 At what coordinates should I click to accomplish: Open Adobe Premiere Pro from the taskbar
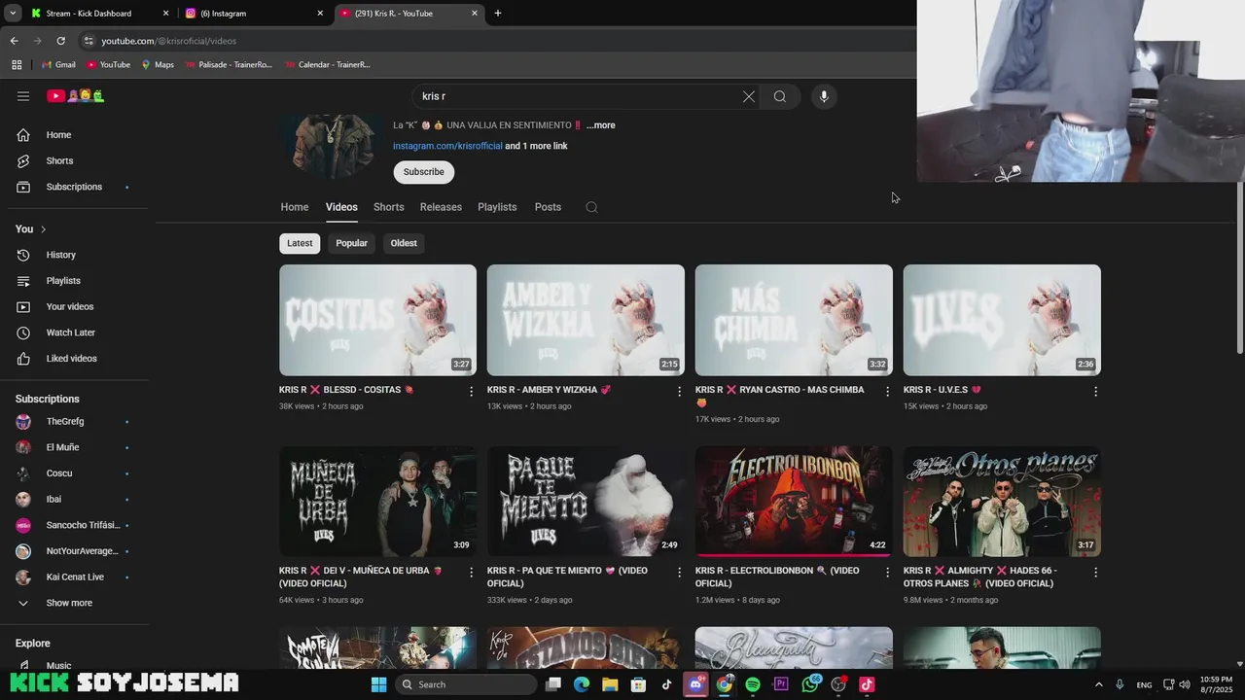(781, 684)
